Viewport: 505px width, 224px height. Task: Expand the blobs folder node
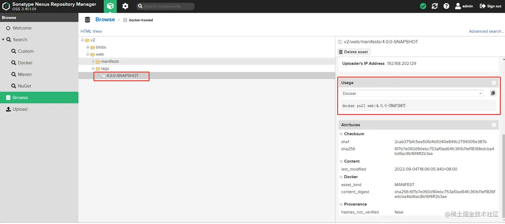pos(88,47)
